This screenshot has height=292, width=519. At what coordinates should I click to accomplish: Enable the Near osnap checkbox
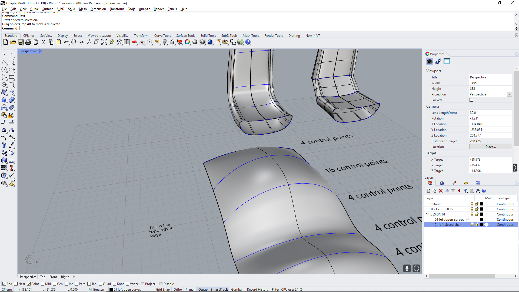[x=16, y=284]
